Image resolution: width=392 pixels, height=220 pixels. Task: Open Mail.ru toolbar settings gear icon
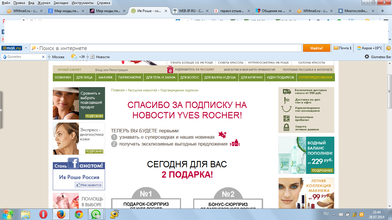point(389,48)
